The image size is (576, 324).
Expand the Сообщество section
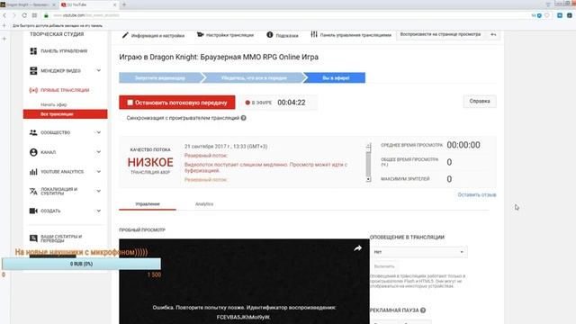tap(98, 132)
